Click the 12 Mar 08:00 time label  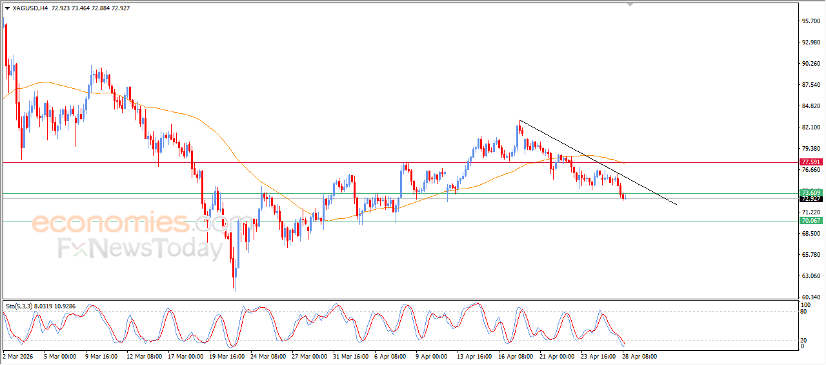coord(144,356)
